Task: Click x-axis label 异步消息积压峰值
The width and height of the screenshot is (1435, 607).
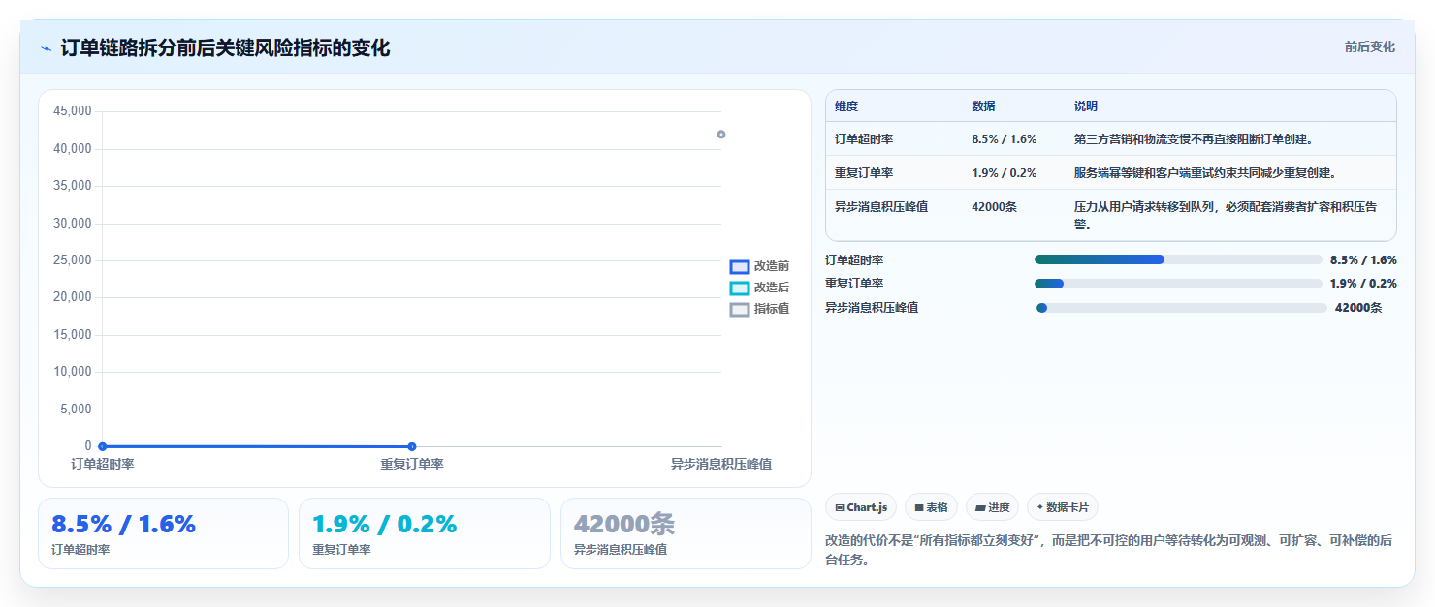Action: click(x=720, y=464)
